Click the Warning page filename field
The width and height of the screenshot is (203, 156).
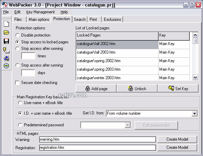[x=97, y=139]
